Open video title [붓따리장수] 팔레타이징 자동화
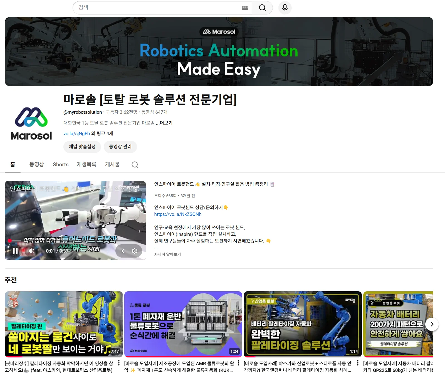 point(59,367)
